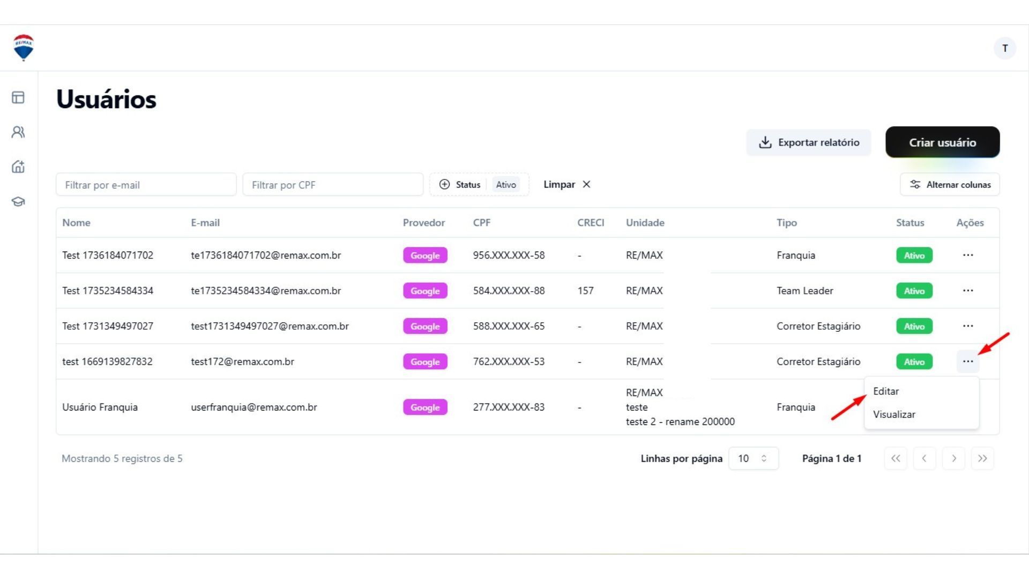Click the Provedor column header
The height and width of the screenshot is (578, 1029).
[x=424, y=223]
